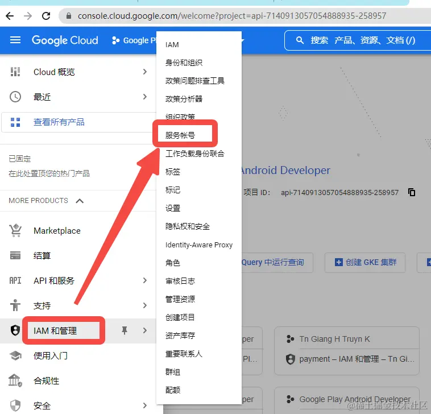The height and width of the screenshot is (414, 431).
Task: Select 群组 menu item
Action: point(173,372)
